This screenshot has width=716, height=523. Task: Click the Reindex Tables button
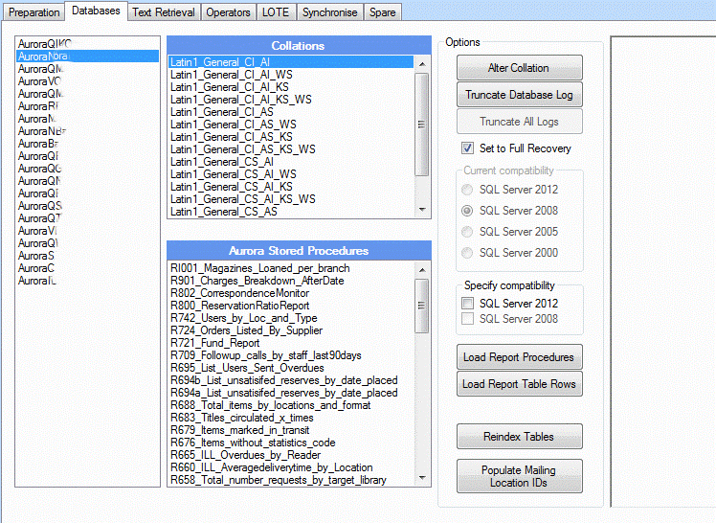(x=519, y=436)
